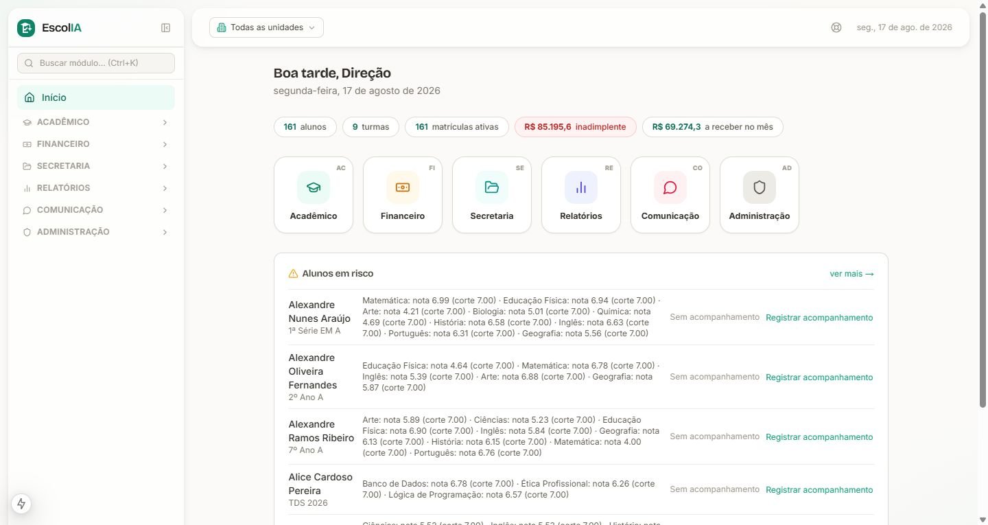Click the Boa tarde, Direção greeting

point(332,73)
